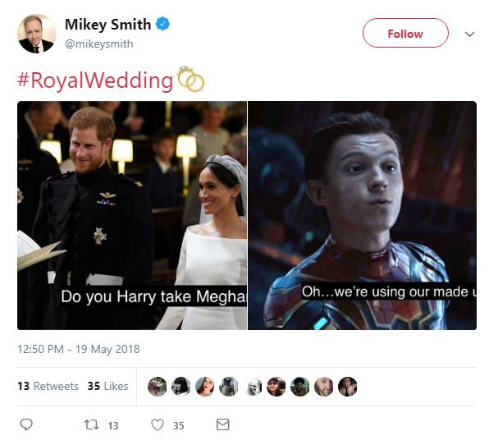Image resolution: width=498 pixels, height=445 pixels.
Task: Retweet using the retweet arrows icon
Action: coord(93,425)
